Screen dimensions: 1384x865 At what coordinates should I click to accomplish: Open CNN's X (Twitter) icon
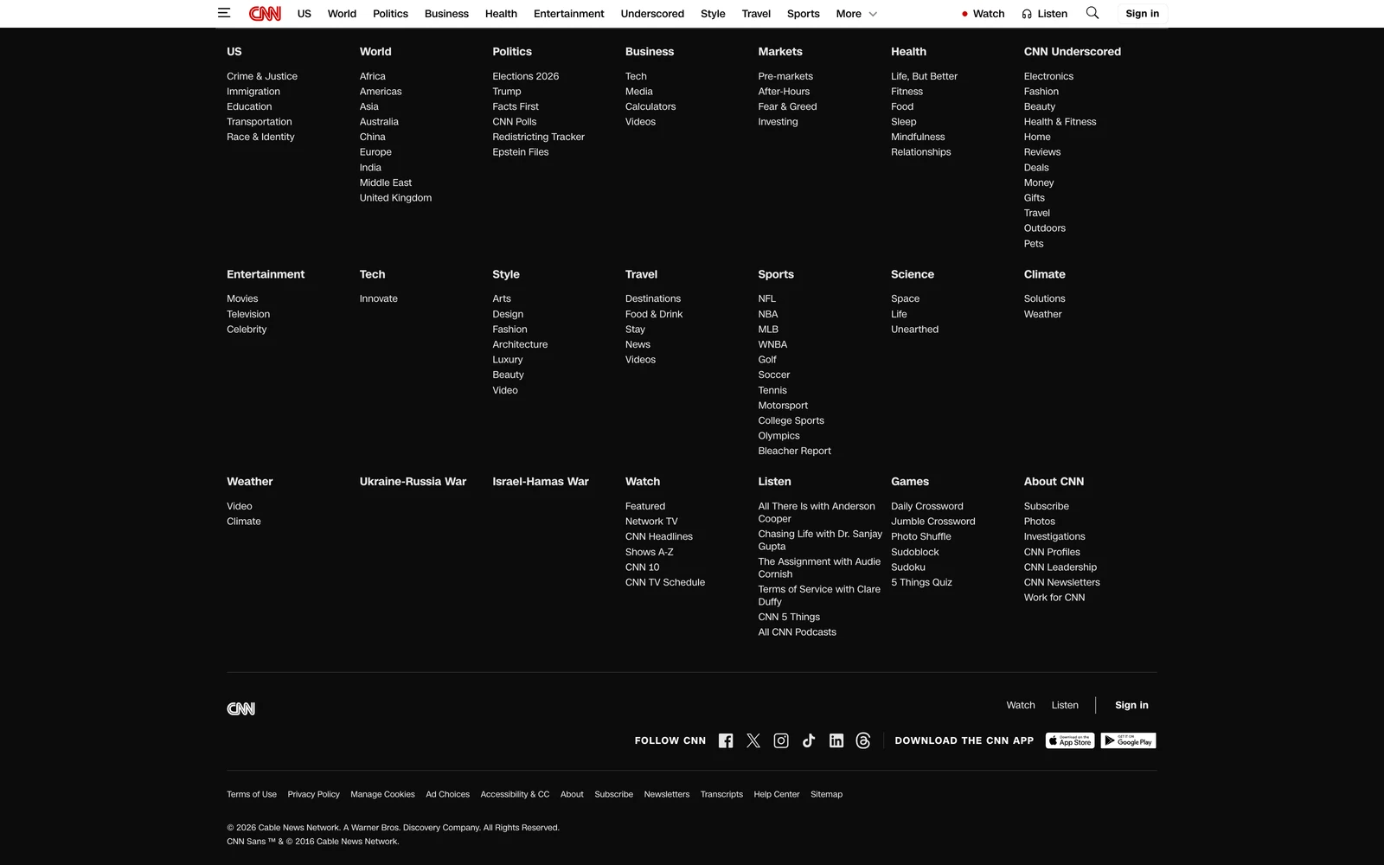[x=753, y=740]
